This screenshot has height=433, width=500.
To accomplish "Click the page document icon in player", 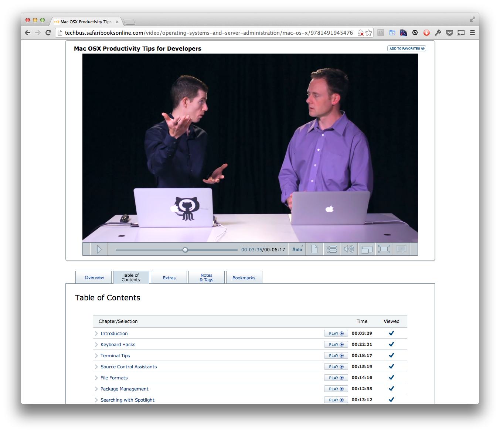I will tap(314, 249).
